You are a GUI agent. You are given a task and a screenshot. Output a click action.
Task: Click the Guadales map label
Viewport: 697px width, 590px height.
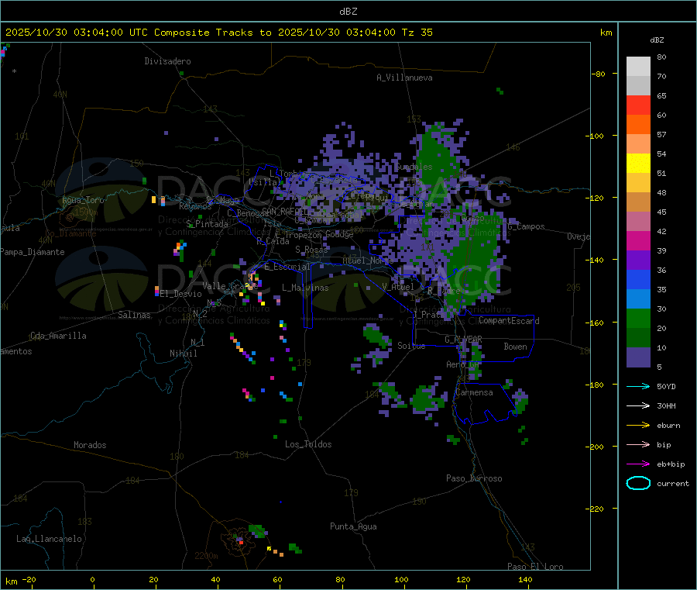click(x=414, y=167)
